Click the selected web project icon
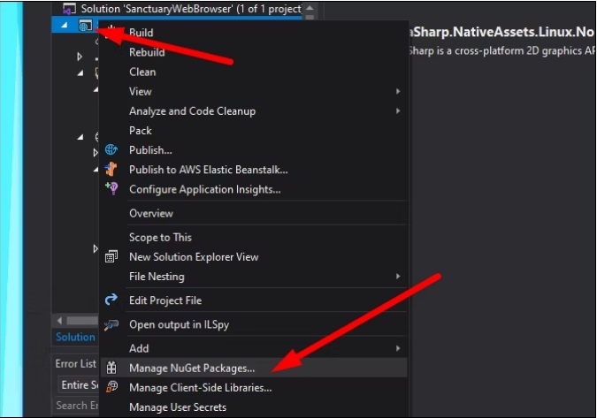The width and height of the screenshot is (597, 418). point(85,26)
